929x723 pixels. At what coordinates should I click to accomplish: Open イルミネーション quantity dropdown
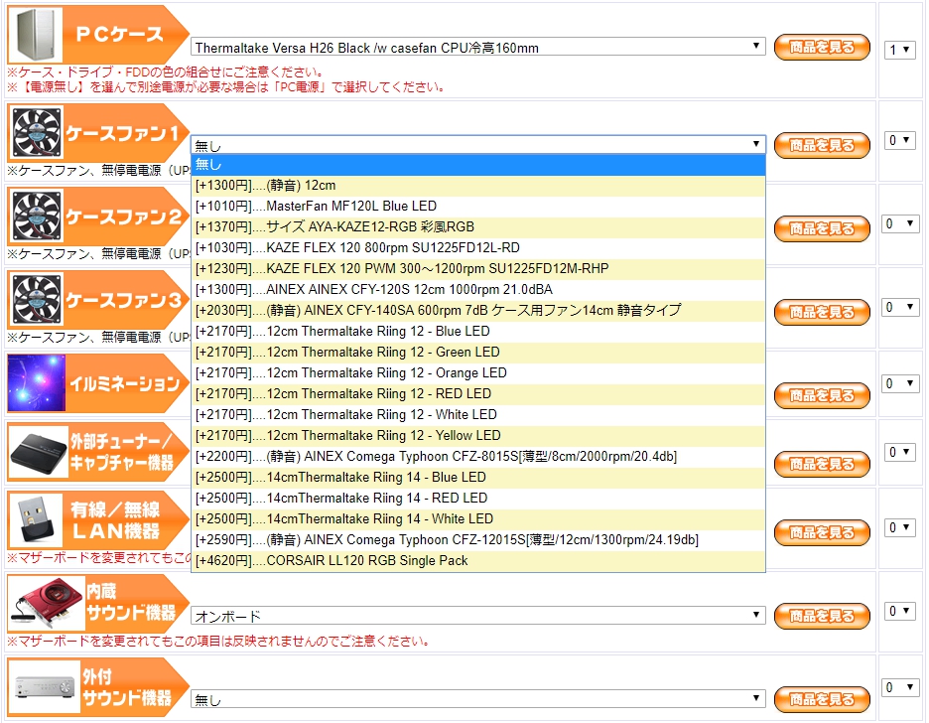(x=899, y=384)
